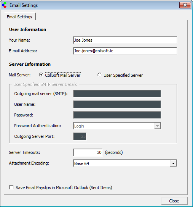Click the User Specified Server label text
The height and width of the screenshot is (207, 193).
[123, 75]
